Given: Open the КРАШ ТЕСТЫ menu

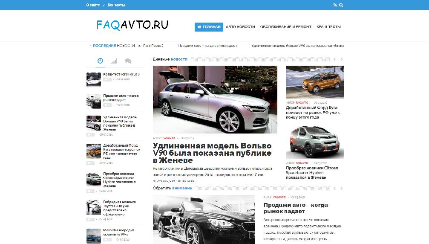Looking at the screenshot, I should 328,27.
